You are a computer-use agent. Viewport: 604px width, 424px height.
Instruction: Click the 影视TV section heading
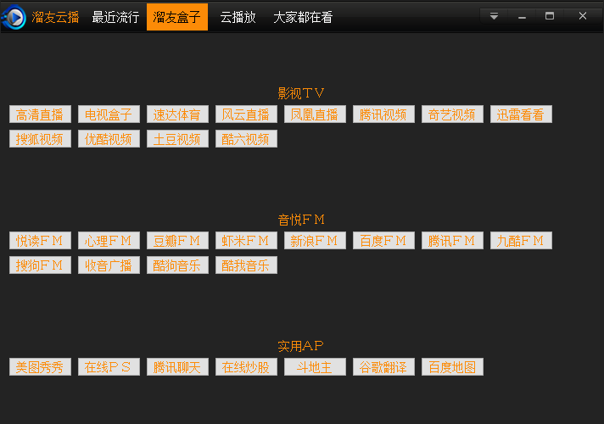coord(301,93)
